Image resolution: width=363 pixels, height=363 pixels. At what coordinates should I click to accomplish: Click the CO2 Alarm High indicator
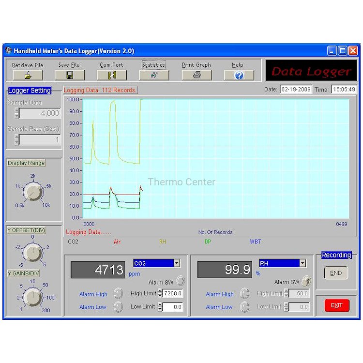tap(118, 294)
